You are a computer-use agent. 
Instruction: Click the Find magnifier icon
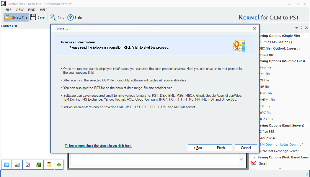pos(53,17)
